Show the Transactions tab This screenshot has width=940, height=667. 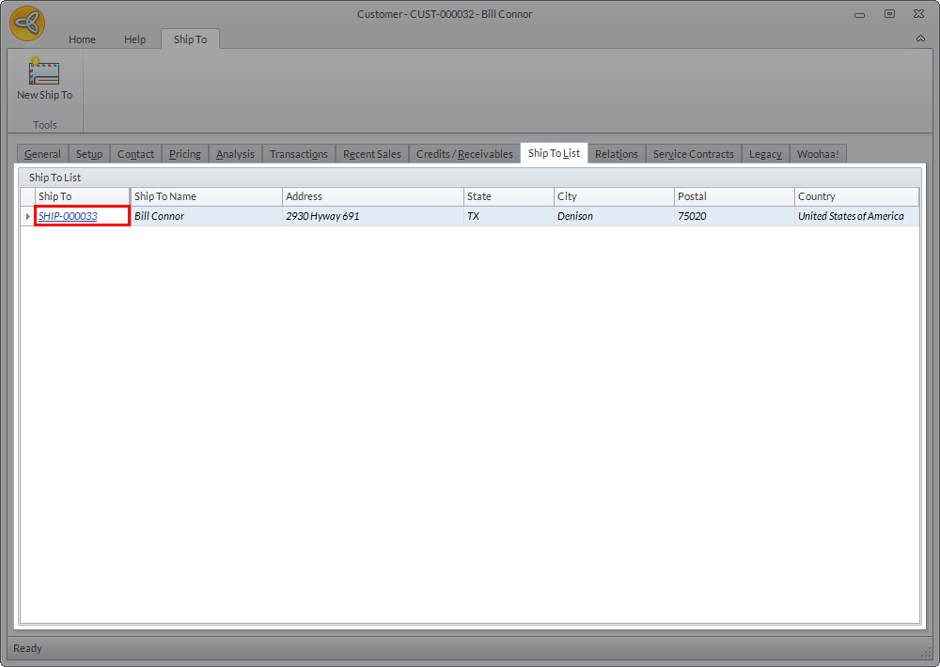299,154
